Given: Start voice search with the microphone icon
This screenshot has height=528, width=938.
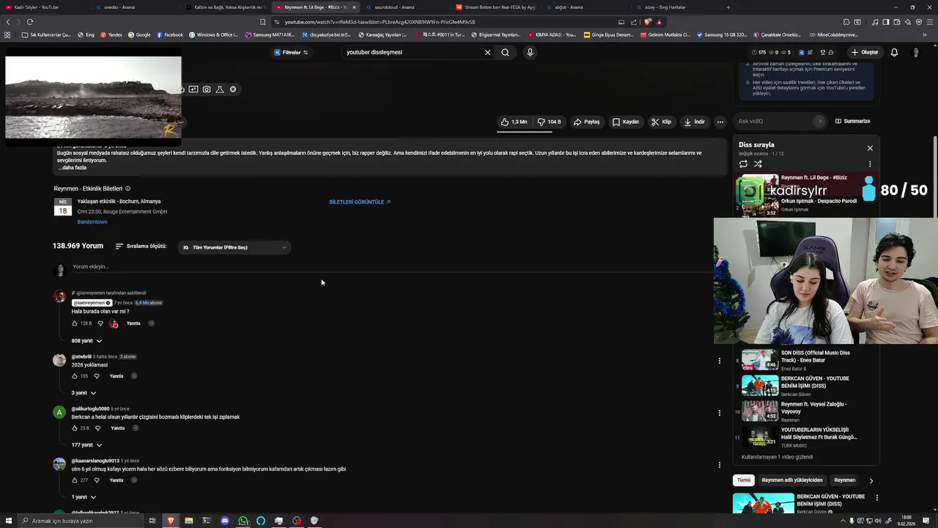Looking at the screenshot, I should 530,52.
